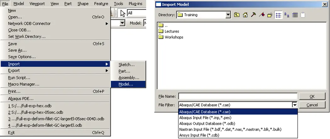Go up one directory level icon

[x=237, y=15]
